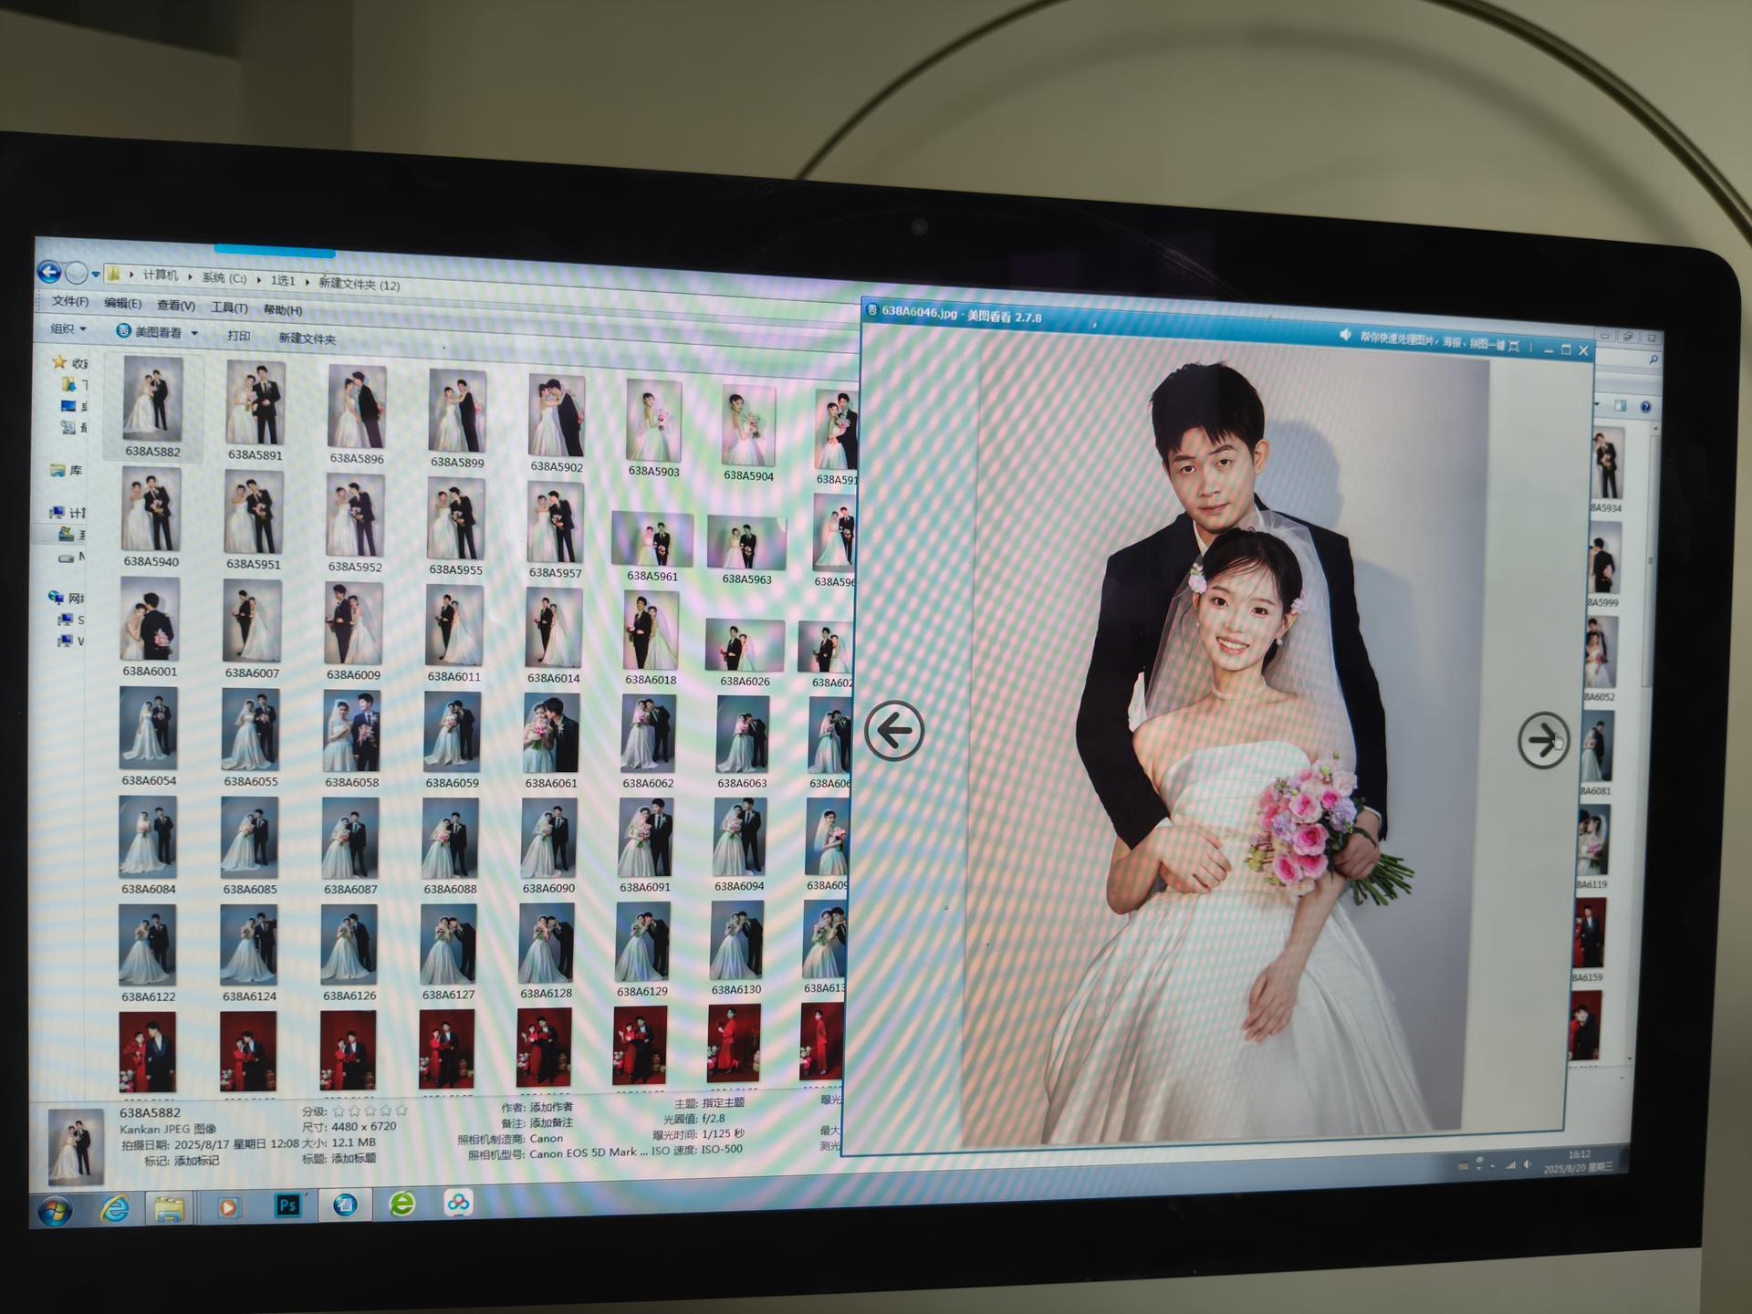Select thumbnail 638A5903

tap(653, 428)
